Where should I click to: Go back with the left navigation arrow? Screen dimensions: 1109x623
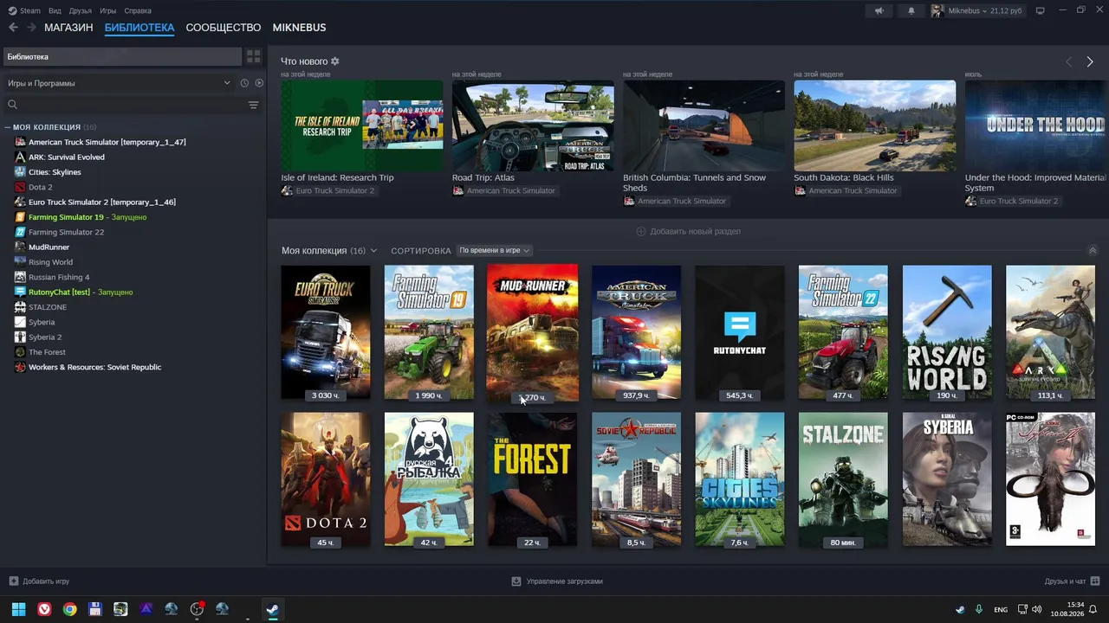pos(13,28)
